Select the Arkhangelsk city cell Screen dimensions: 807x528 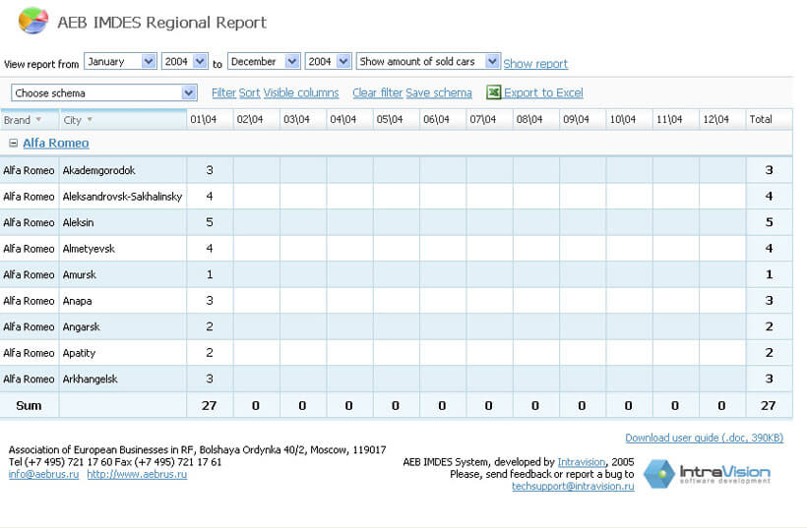pos(122,379)
